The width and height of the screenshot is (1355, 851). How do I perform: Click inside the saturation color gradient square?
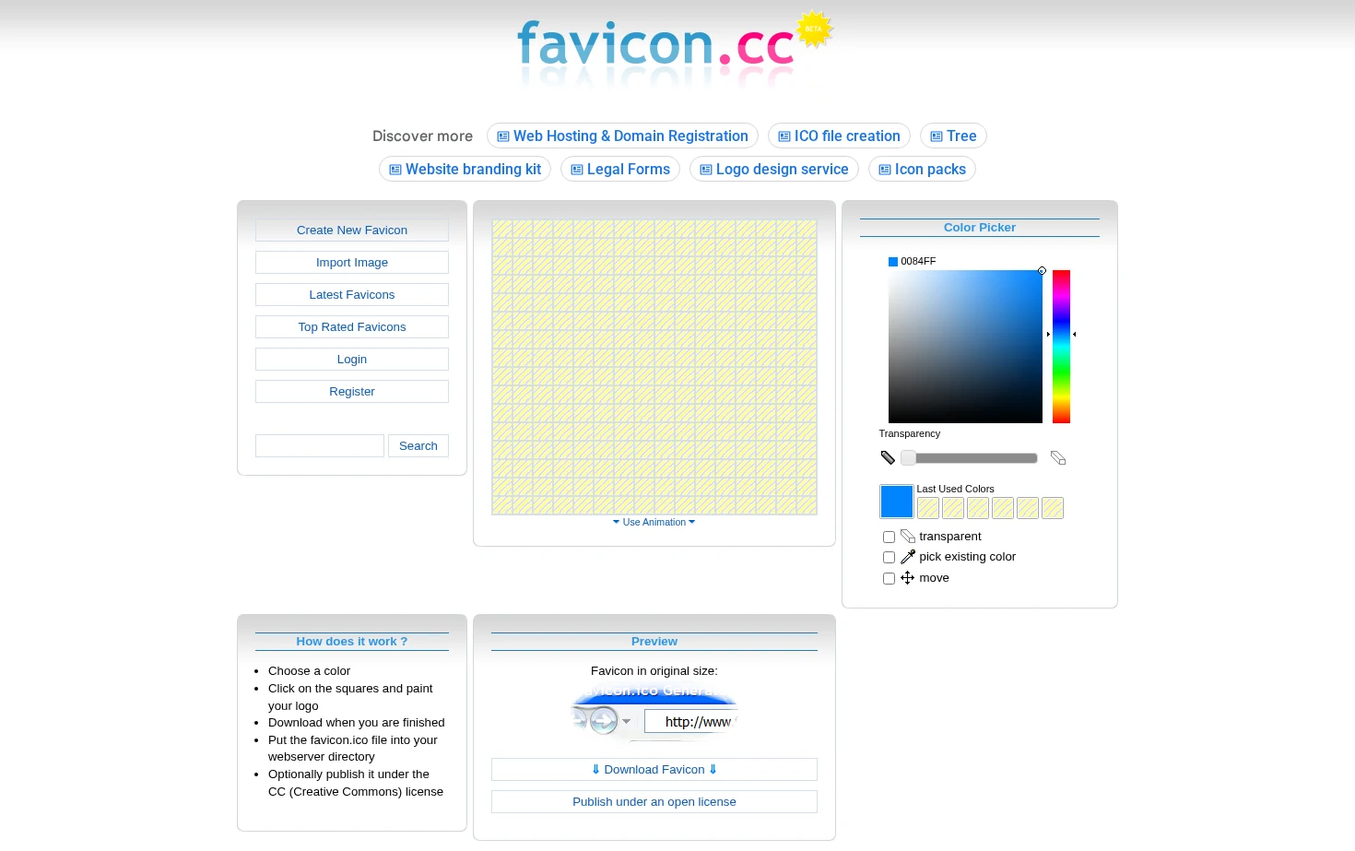(x=965, y=347)
